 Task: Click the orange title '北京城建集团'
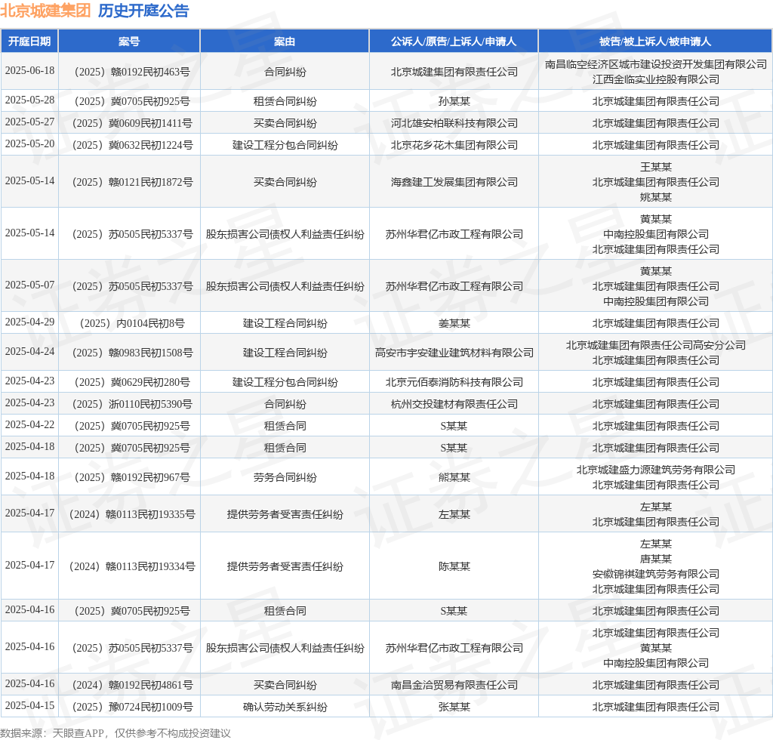tap(45, 11)
